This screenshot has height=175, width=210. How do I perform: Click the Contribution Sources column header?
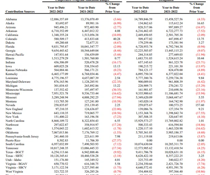20,12
